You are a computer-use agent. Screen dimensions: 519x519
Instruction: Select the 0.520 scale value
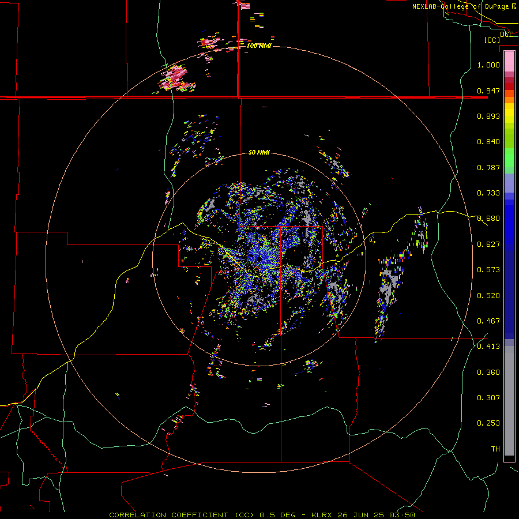pos(488,296)
